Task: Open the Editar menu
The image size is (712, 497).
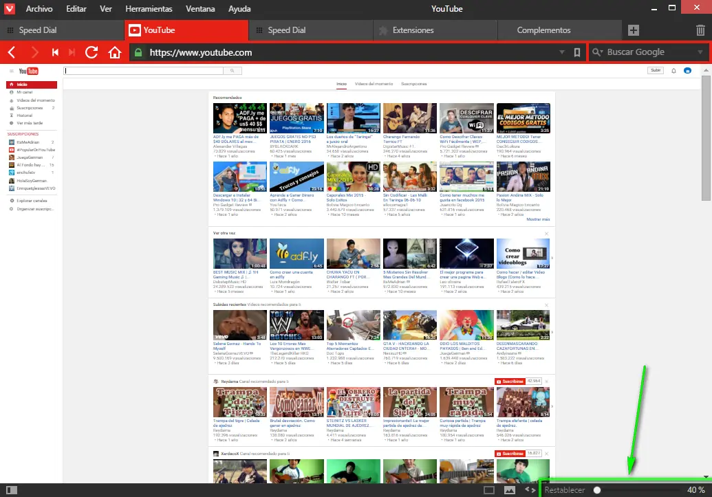Action: coord(76,9)
